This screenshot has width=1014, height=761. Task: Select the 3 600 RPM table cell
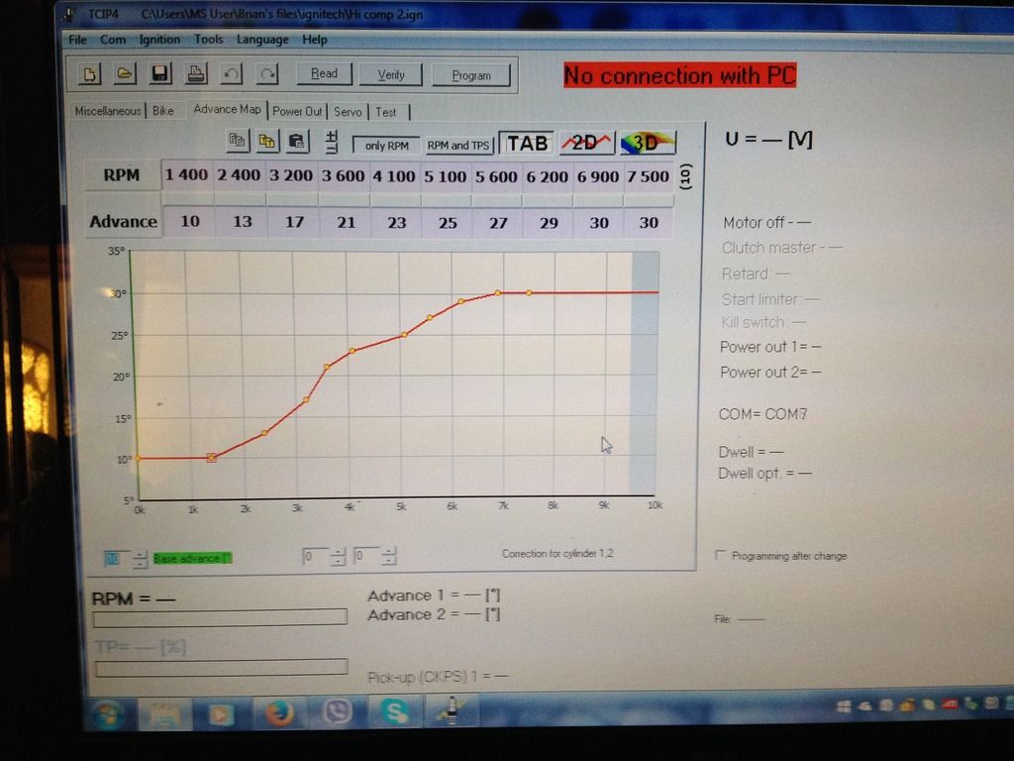click(345, 175)
